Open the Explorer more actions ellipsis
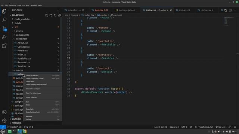 click(58, 10)
